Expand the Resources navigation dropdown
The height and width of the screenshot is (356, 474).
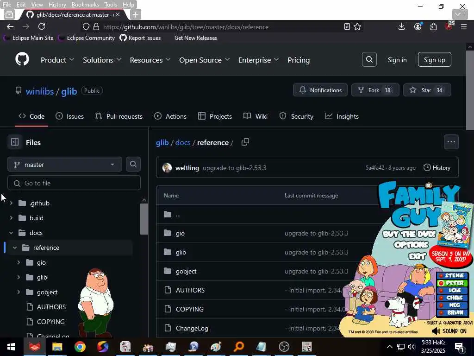(x=150, y=60)
